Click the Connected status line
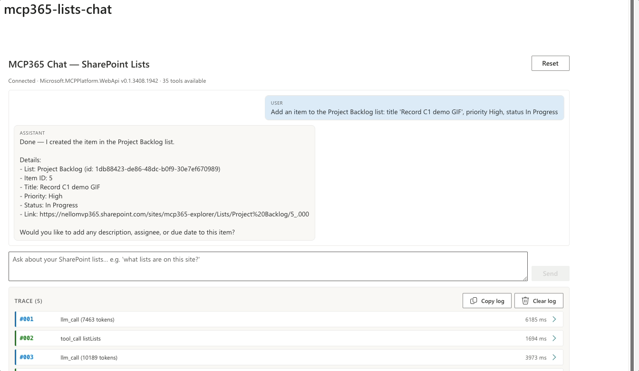The image size is (639, 371). 107,81
